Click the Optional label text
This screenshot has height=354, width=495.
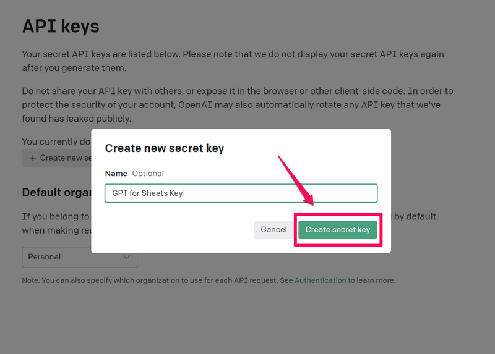tap(148, 174)
